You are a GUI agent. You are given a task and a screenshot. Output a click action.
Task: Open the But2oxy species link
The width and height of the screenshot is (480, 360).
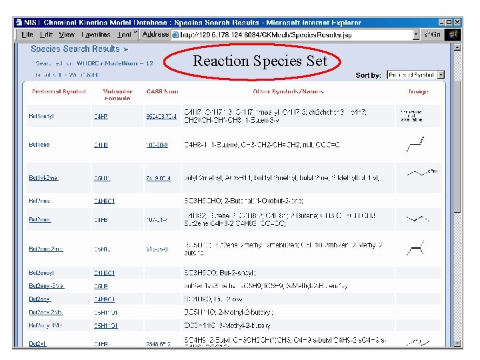(x=40, y=299)
